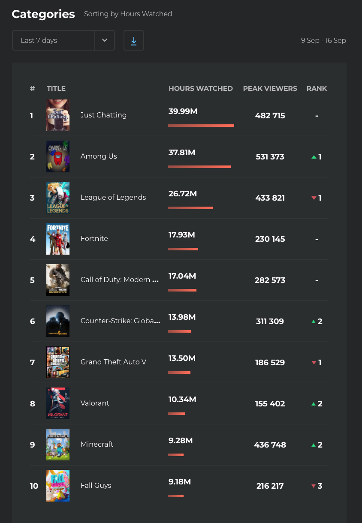Click the Counter-Strike cover thumbnail

[58, 321]
